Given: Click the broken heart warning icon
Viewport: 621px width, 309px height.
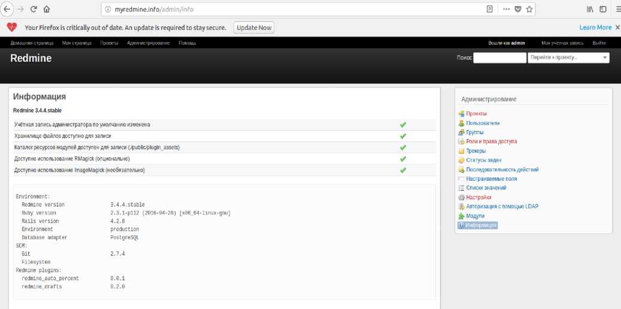Looking at the screenshot, I should pyautogui.click(x=12, y=28).
